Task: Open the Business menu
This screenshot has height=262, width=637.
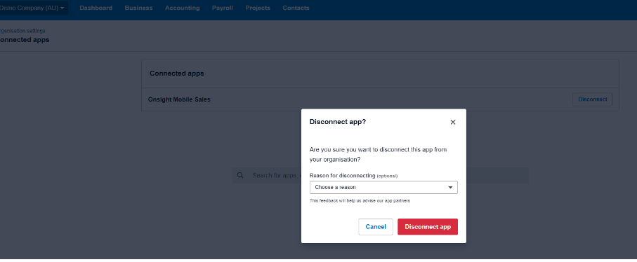Action: click(138, 8)
